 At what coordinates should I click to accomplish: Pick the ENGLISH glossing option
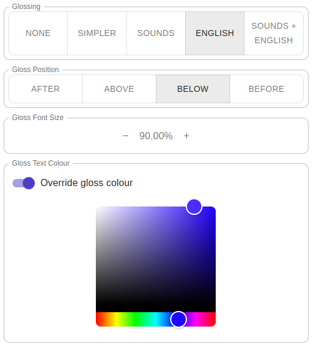click(215, 33)
